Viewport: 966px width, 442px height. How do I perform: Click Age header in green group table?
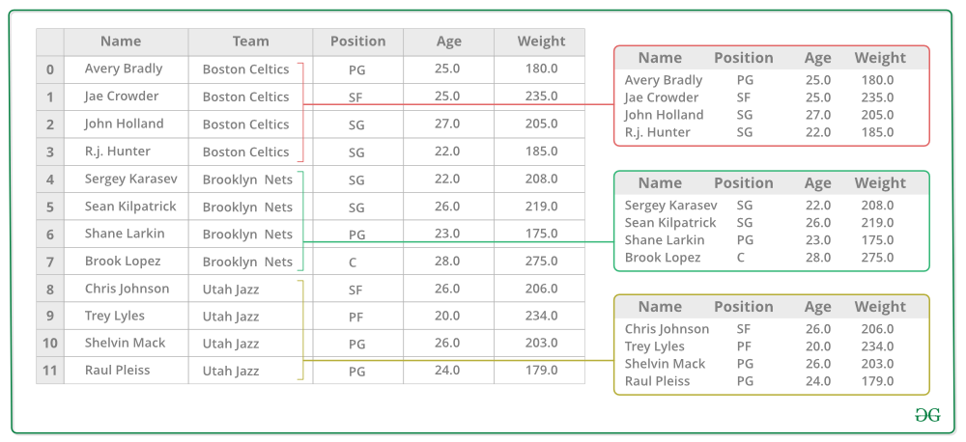click(817, 183)
